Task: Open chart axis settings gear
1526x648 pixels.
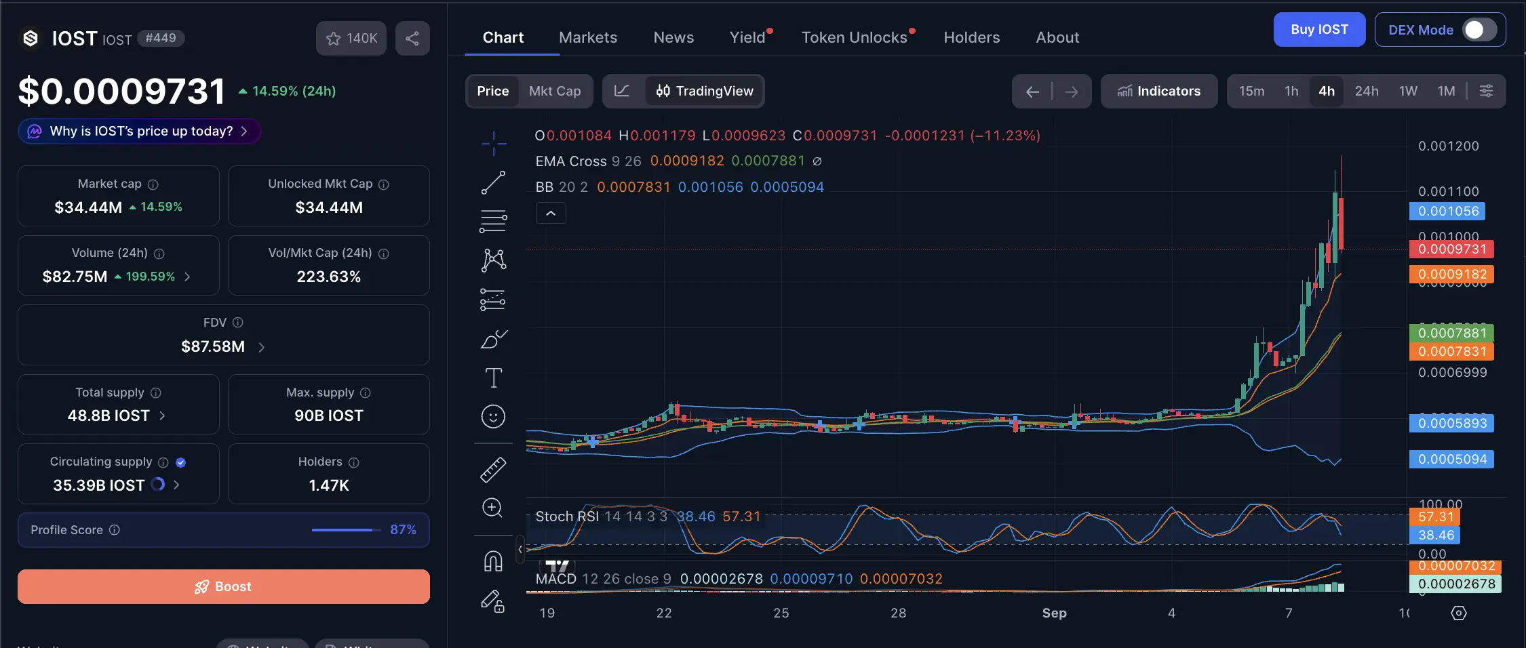Action: [1459, 613]
